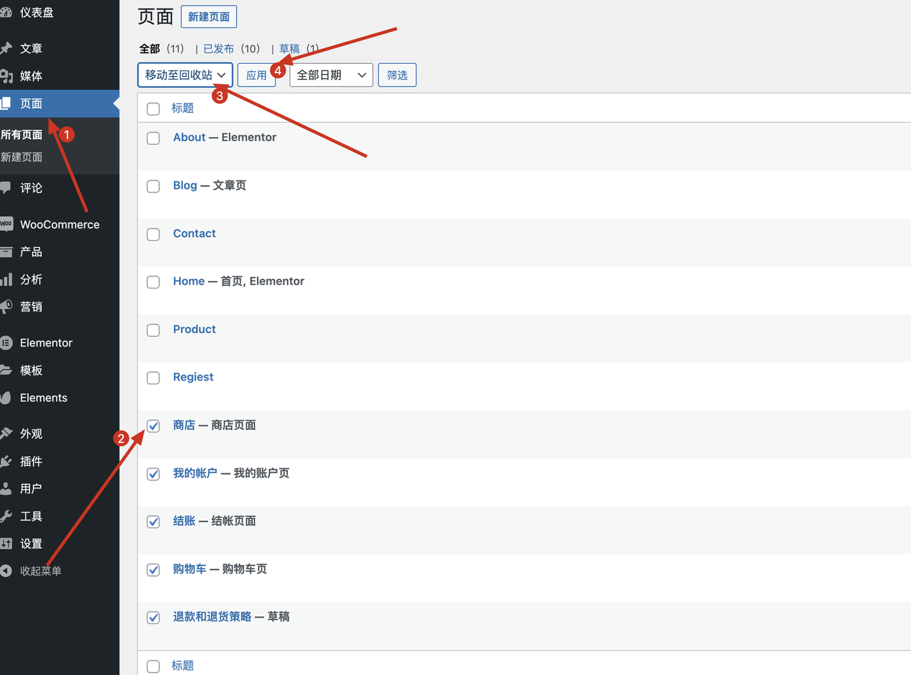This screenshot has width=911, height=675.
Task: Check the Blog page checkbox
Action: tap(153, 186)
